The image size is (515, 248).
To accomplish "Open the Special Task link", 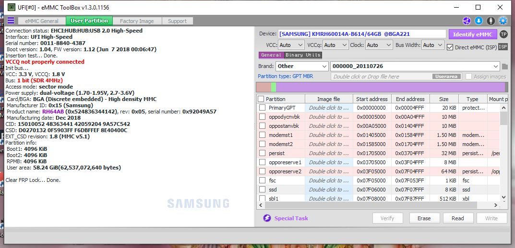I will tap(291, 218).
